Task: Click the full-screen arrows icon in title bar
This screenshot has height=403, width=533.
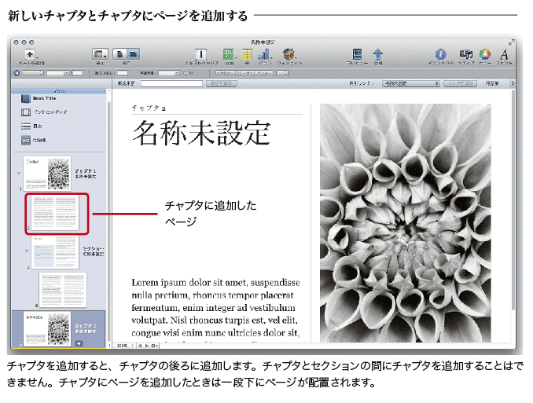Action: pos(511,42)
